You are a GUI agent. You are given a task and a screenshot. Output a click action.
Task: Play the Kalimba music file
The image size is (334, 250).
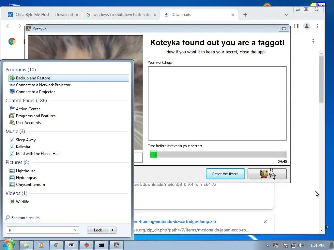tap(23, 147)
